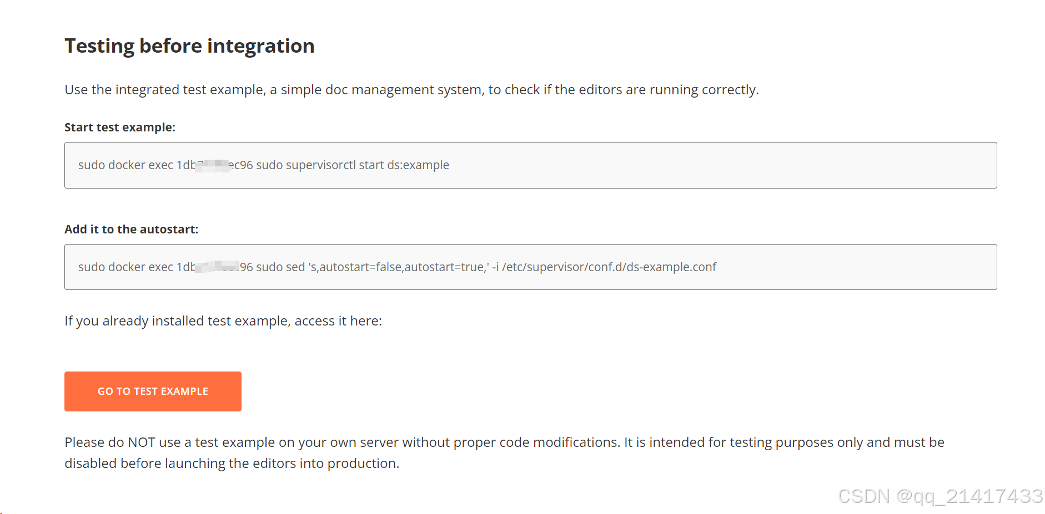
Task: Click the word 'NOT' in the warning
Action: click(x=141, y=442)
